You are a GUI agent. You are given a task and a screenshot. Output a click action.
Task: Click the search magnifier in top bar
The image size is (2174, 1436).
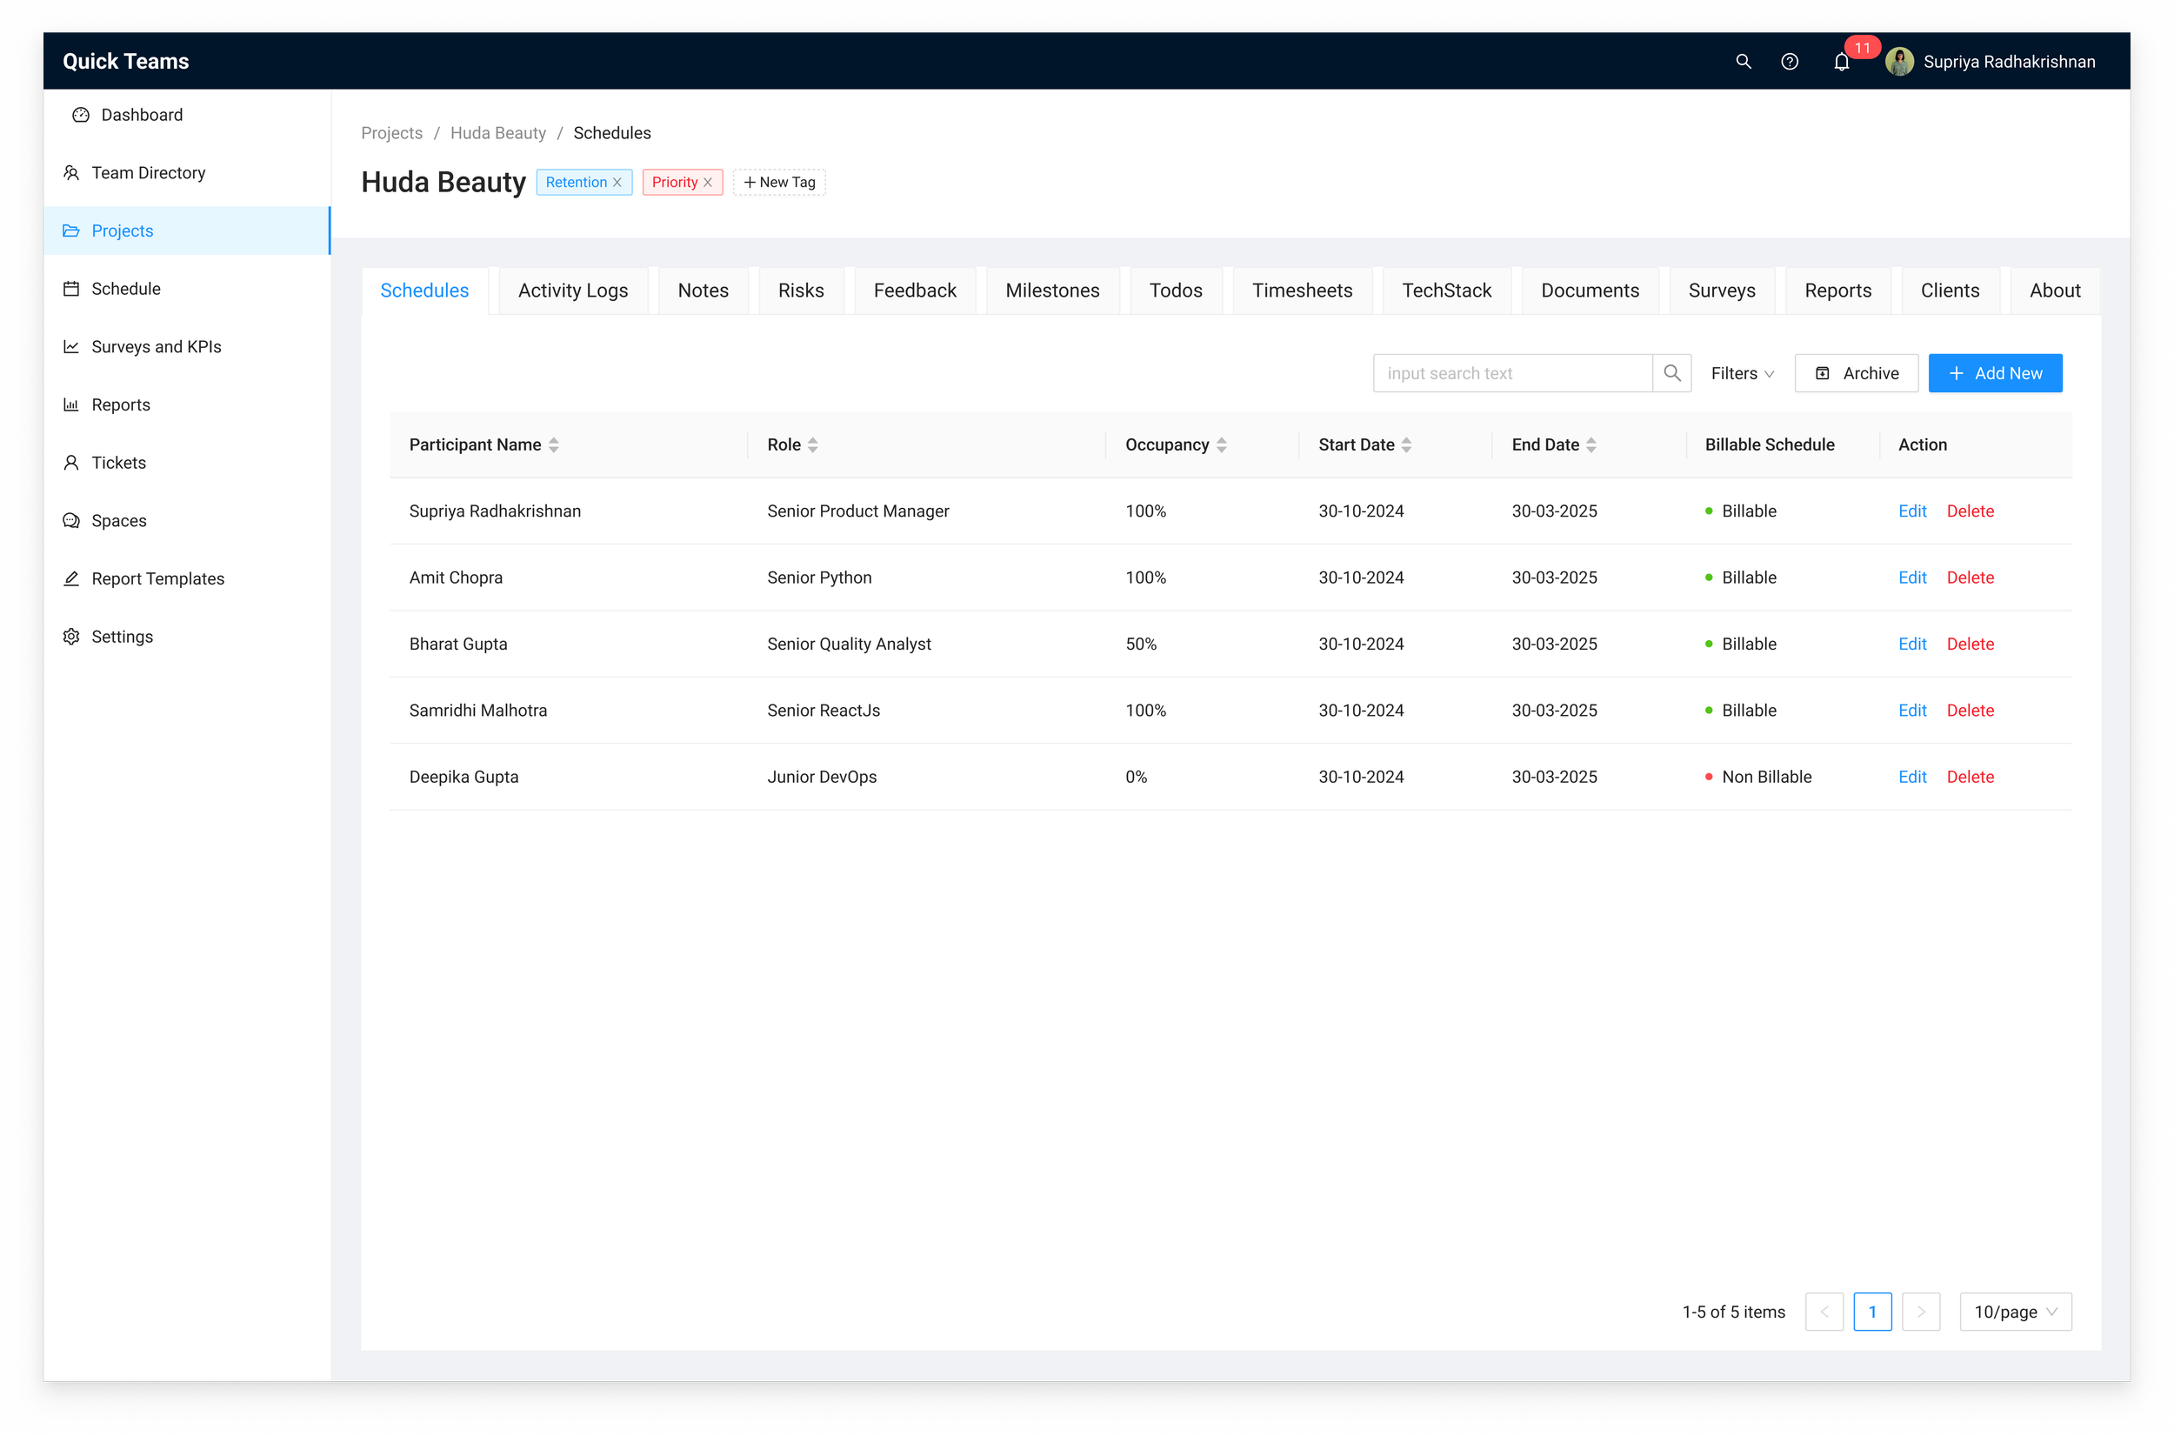[1743, 62]
